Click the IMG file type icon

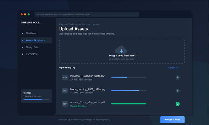[65, 91]
